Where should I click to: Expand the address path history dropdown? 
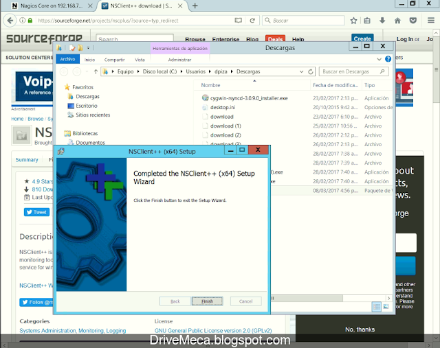301,72
